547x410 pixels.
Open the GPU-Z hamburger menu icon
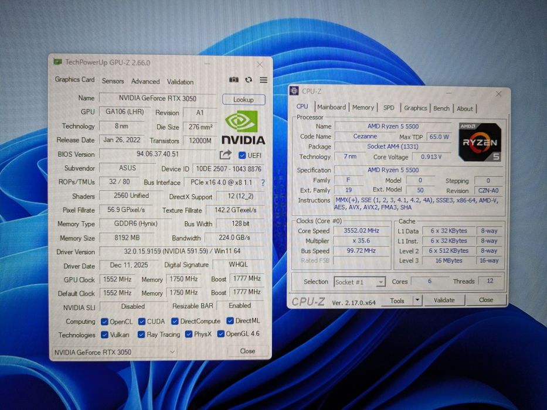coord(263,80)
